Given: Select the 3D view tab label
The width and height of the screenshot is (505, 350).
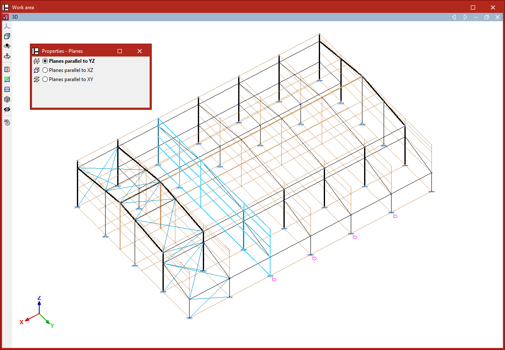Looking at the screenshot, I should [15, 17].
